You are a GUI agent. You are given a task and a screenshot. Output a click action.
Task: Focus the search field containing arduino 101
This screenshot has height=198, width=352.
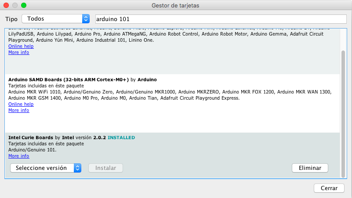click(221, 19)
